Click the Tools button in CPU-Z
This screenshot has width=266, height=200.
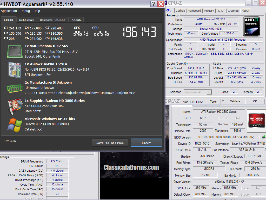pyautogui.click(x=213, y=102)
